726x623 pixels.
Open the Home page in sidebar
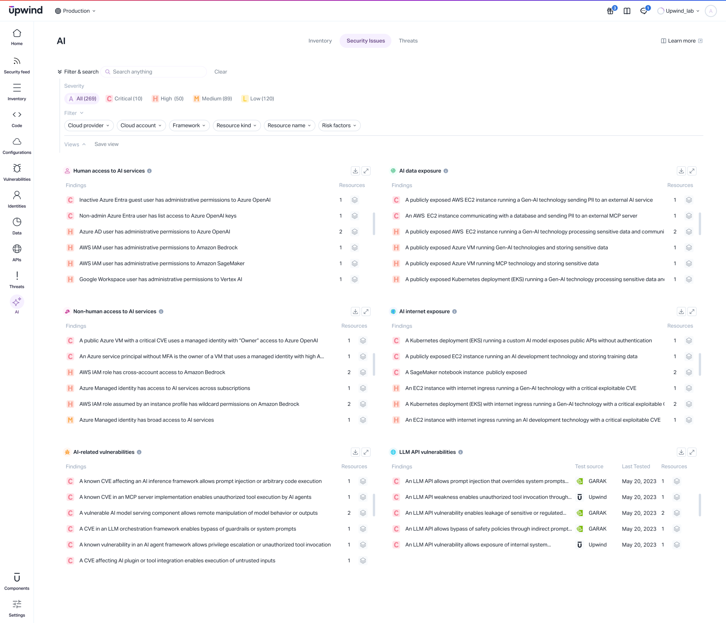[17, 37]
